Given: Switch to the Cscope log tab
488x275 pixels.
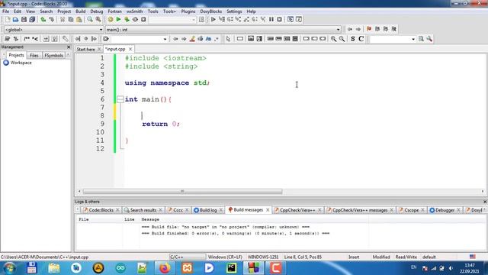Looking at the screenshot, I should pyautogui.click(x=411, y=210).
